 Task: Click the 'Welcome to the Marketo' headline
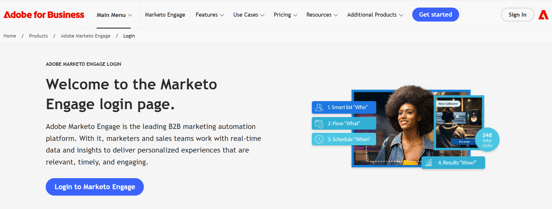131,84
